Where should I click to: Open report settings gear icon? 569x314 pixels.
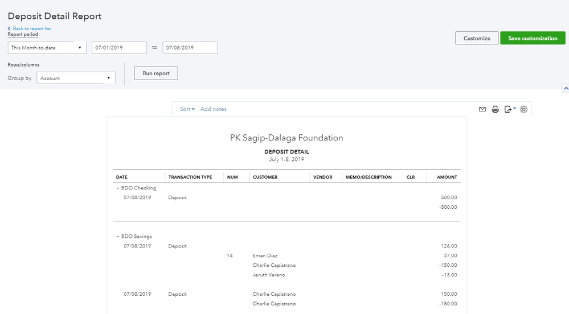coord(524,109)
